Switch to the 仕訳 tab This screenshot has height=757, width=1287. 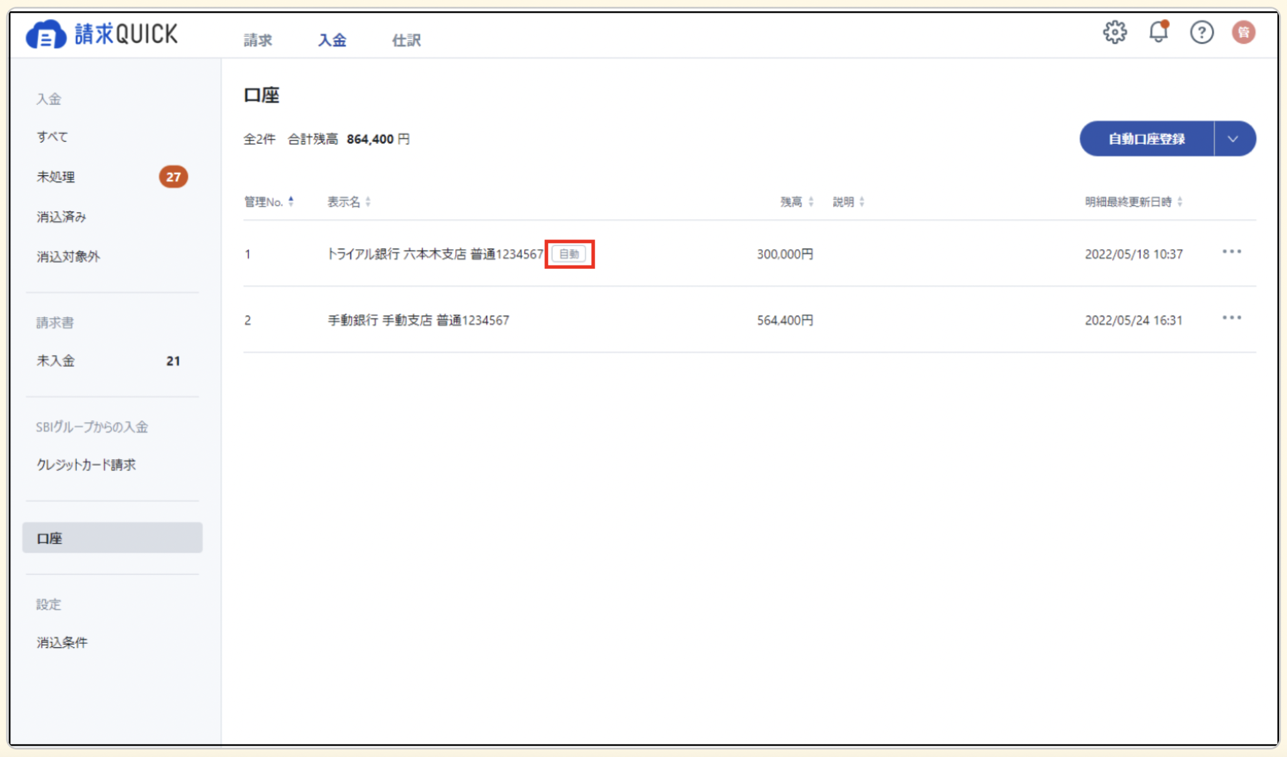click(x=406, y=41)
